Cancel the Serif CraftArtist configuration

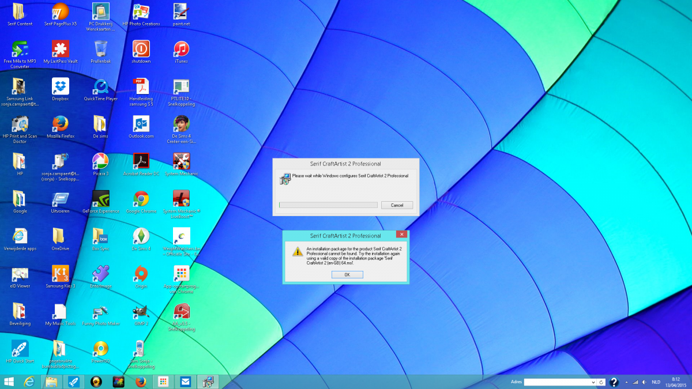(397, 205)
